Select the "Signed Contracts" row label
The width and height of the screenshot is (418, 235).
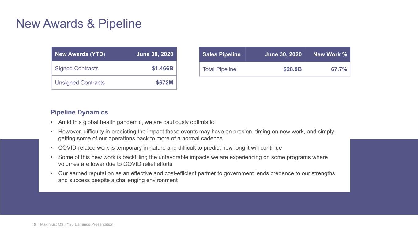point(77,68)
